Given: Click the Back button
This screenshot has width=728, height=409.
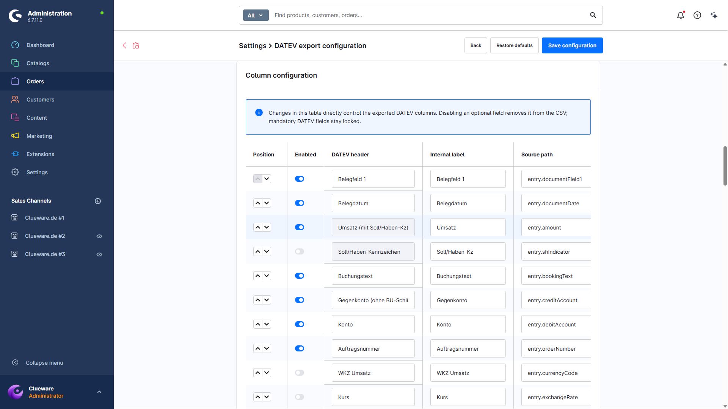Looking at the screenshot, I should [475, 45].
